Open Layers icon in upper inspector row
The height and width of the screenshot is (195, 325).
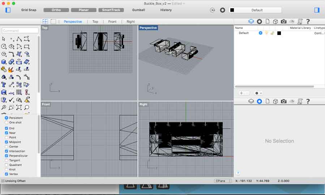tap(251, 21)
